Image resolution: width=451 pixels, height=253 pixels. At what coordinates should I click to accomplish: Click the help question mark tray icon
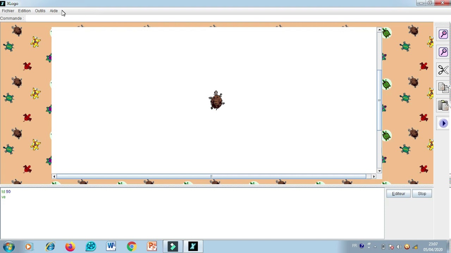coord(362,246)
